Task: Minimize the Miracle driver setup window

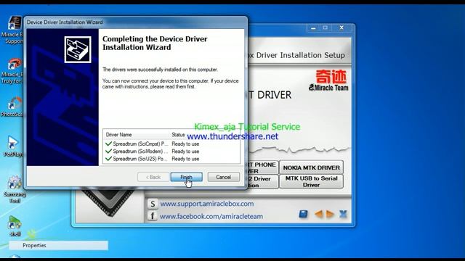Action: (313, 28)
